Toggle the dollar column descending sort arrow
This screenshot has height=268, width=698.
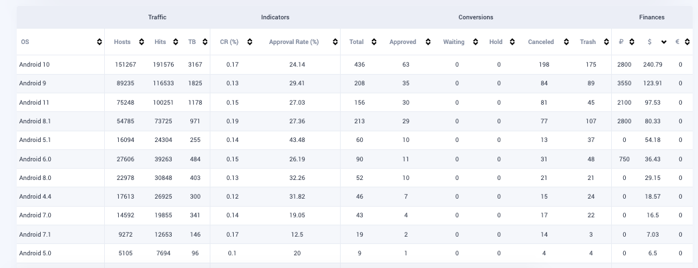click(x=664, y=42)
